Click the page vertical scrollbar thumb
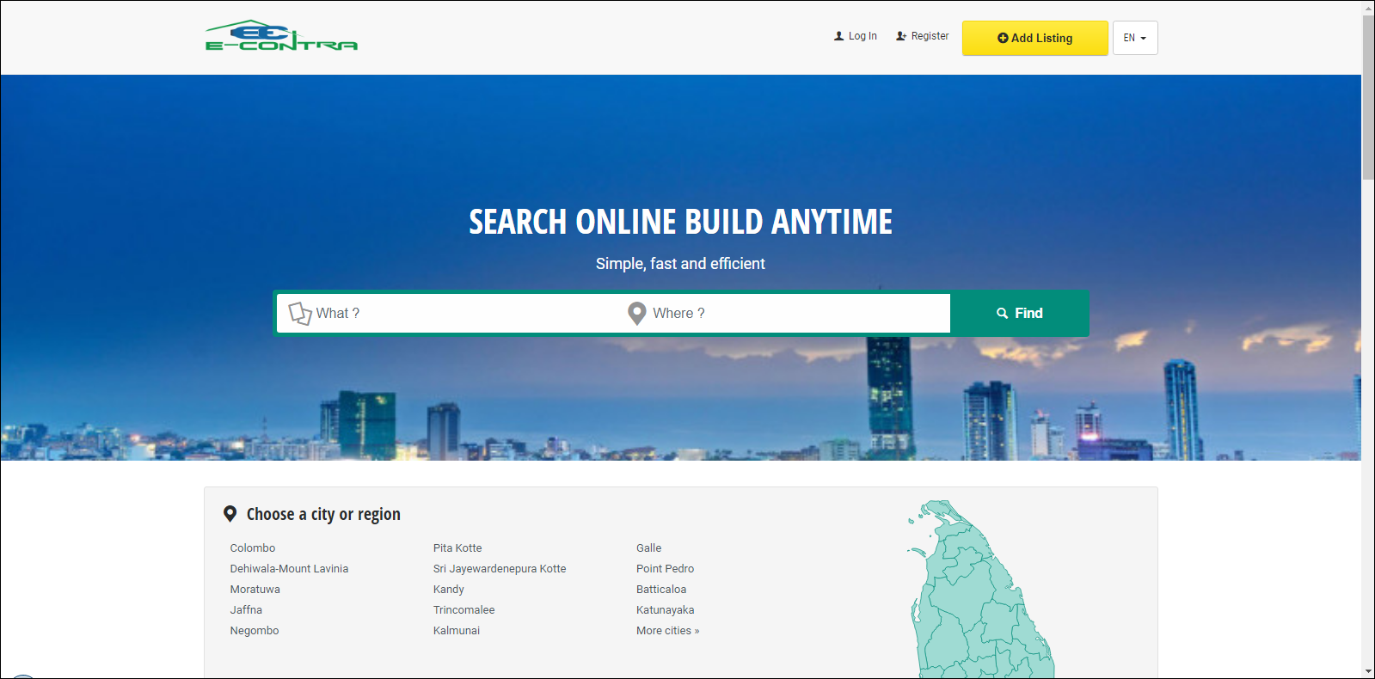Image resolution: width=1375 pixels, height=679 pixels. coord(1367,96)
